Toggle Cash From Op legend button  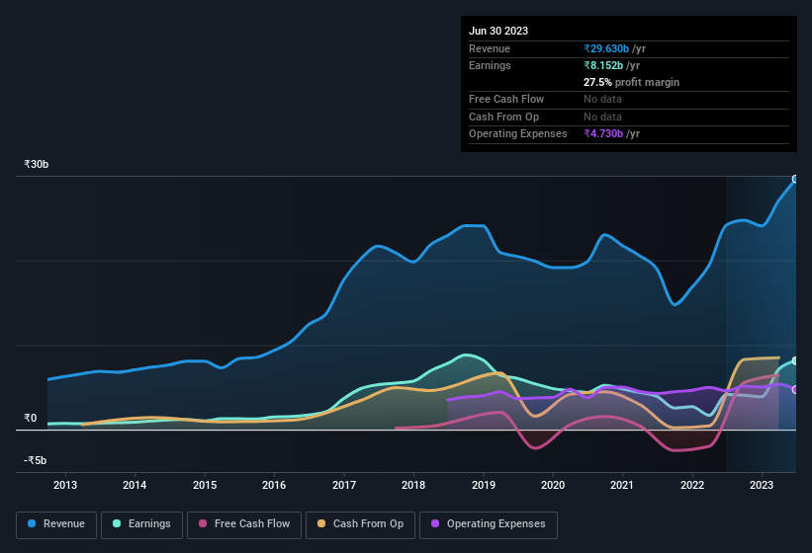pos(359,524)
